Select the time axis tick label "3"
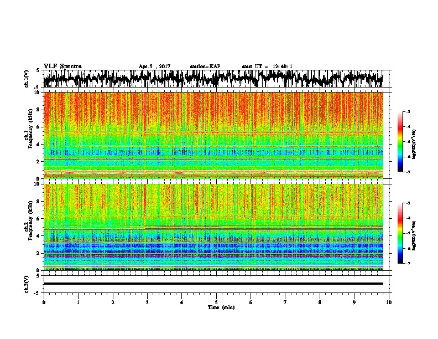438x339 pixels. pyautogui.click(x=147, y=302)
